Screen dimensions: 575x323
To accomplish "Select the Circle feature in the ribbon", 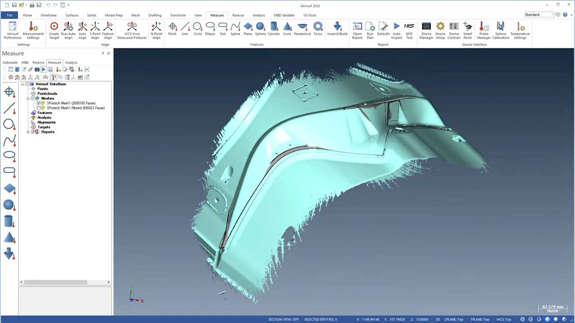I will [198, 29].
